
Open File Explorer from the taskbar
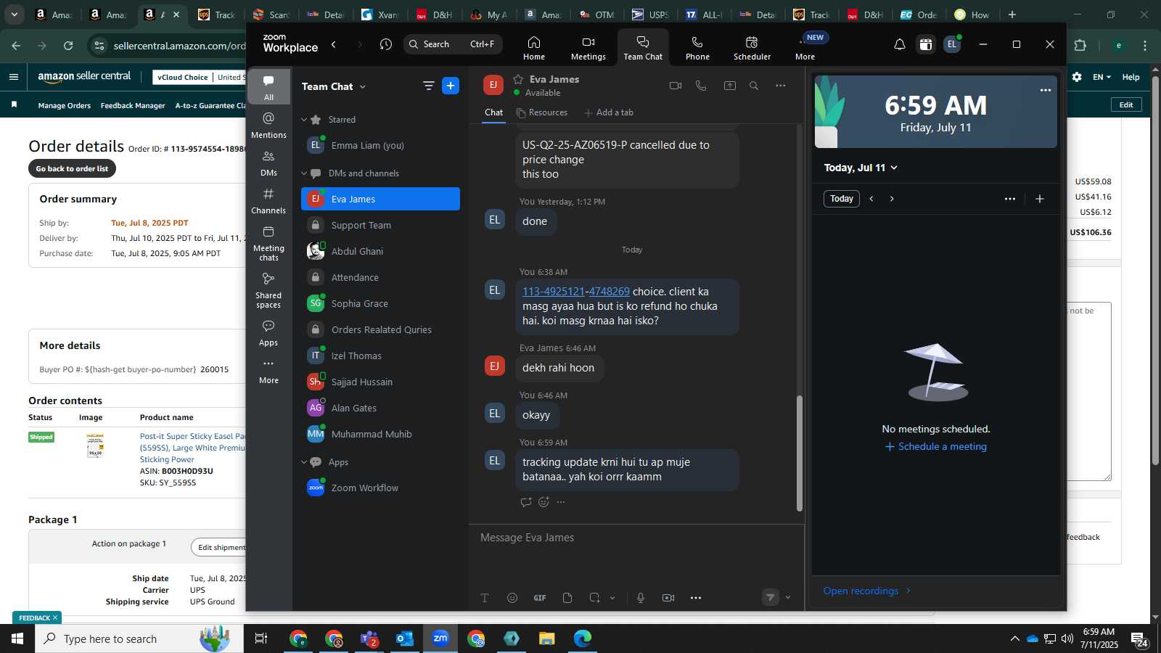(546, 638)
